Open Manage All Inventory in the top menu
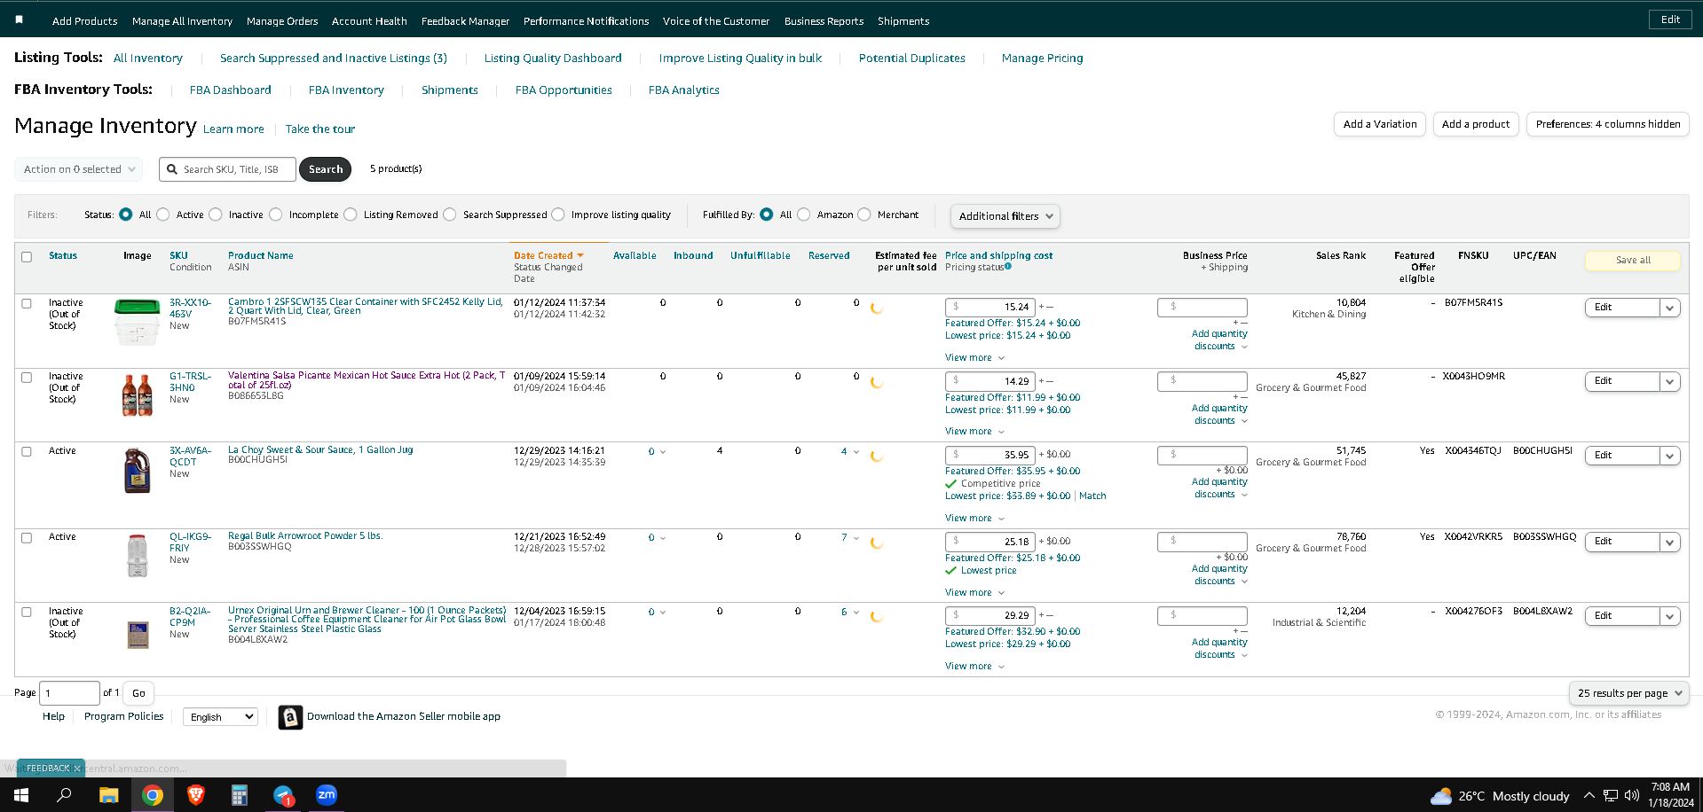 182,21
